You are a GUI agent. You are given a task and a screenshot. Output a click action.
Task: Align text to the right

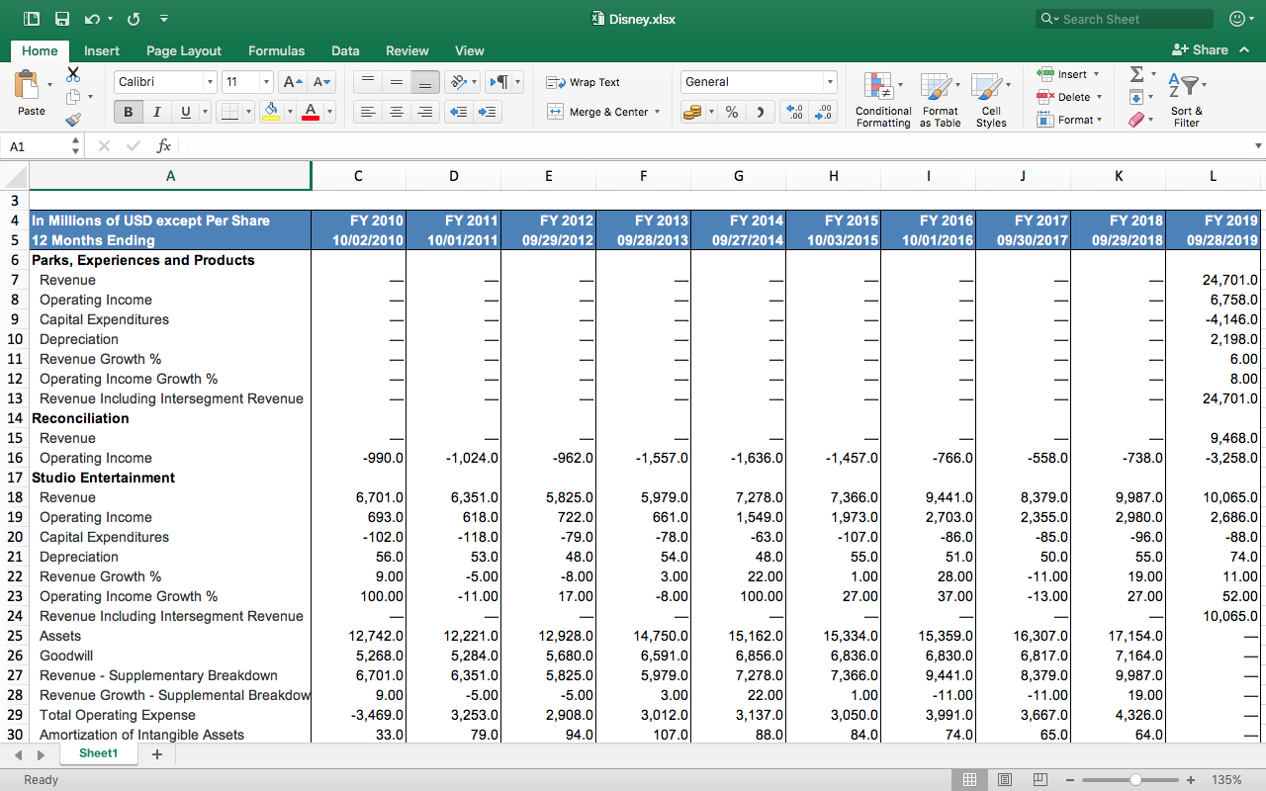(425, 112)
